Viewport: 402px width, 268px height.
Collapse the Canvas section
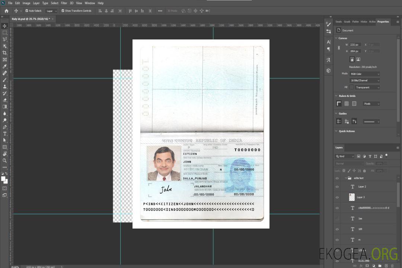336,38
